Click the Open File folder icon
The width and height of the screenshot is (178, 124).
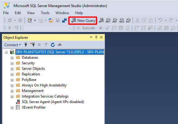pyautogui.click(x=51, y=21)
